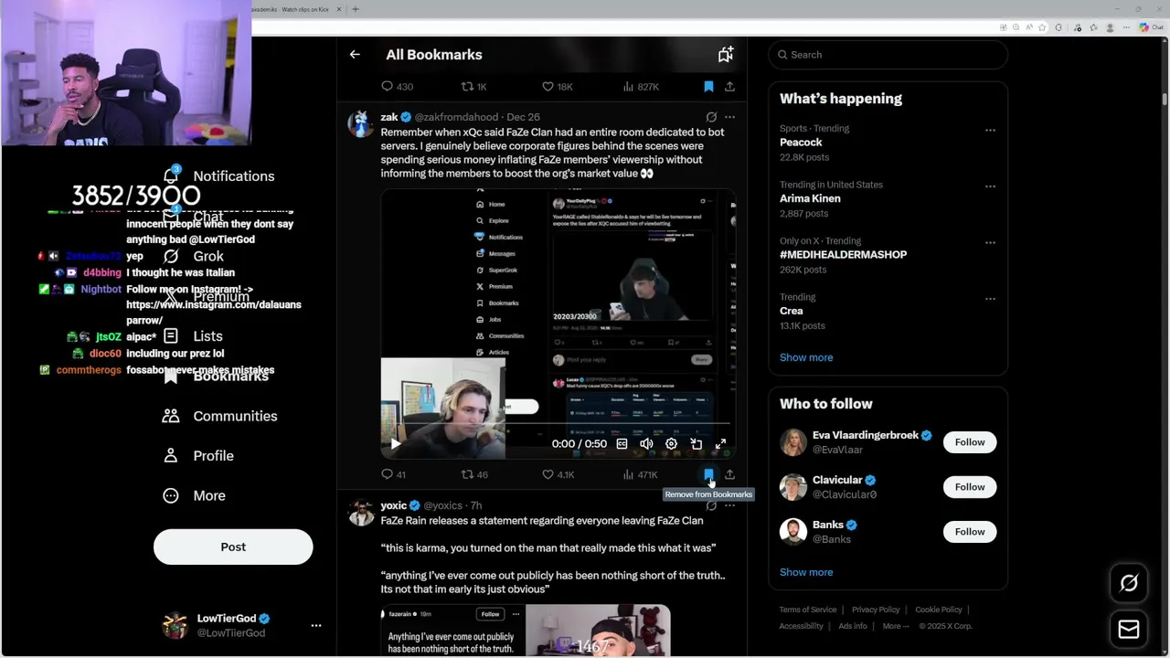Repost the top post with 1K reposts
This screenshot has width=1170, height=658.
coord(473,87)
